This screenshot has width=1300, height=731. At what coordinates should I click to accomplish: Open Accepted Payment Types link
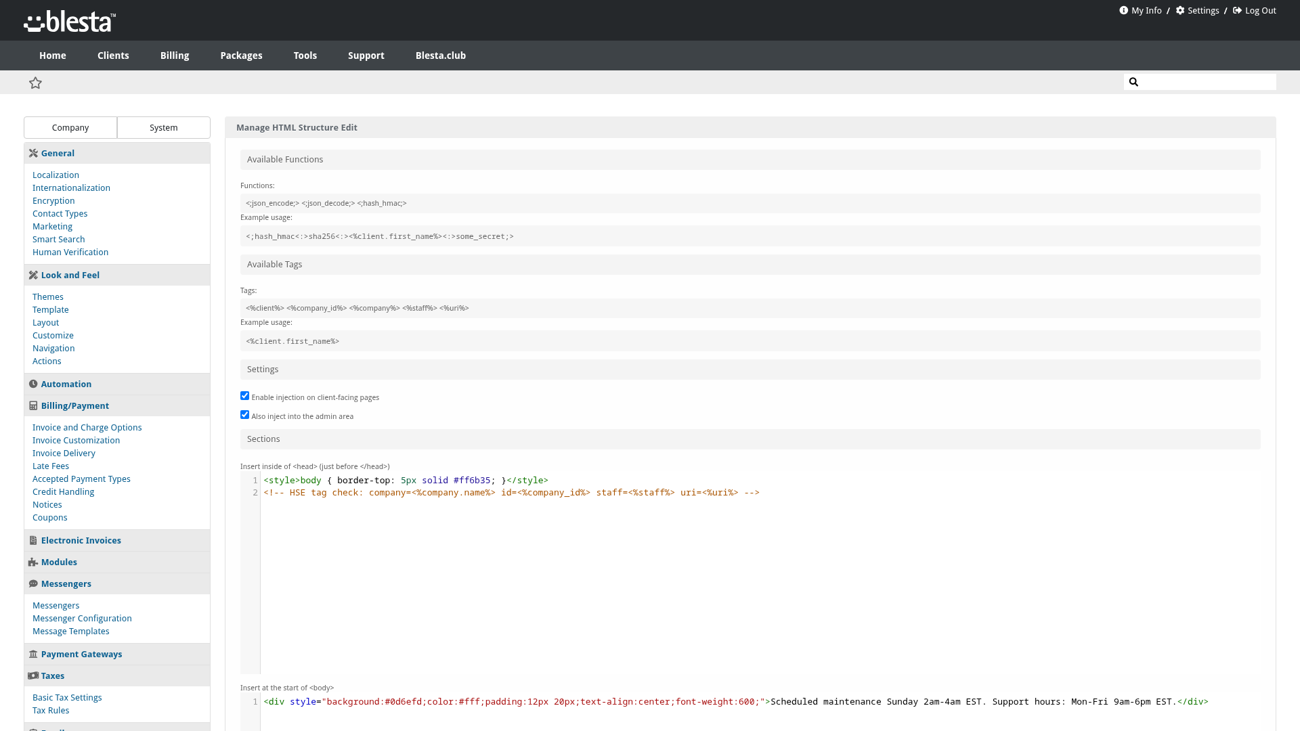coord(81,479)
